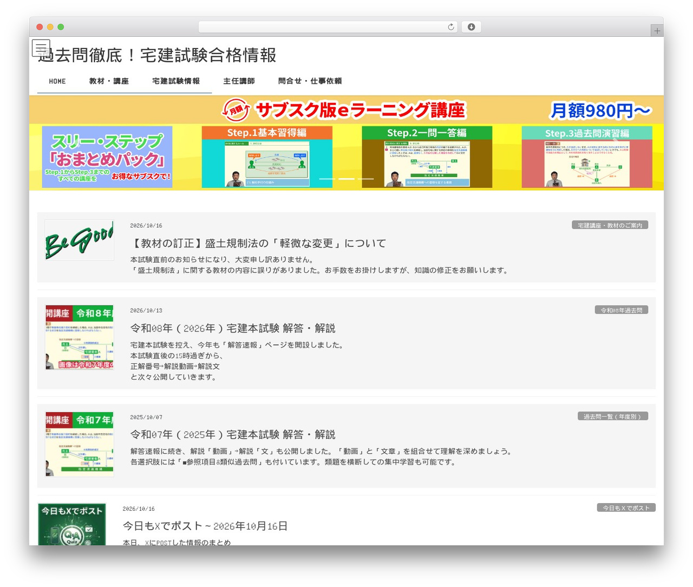
Task: Open the 令和8年 post thumbnail
Action: [x=80, y=337]
